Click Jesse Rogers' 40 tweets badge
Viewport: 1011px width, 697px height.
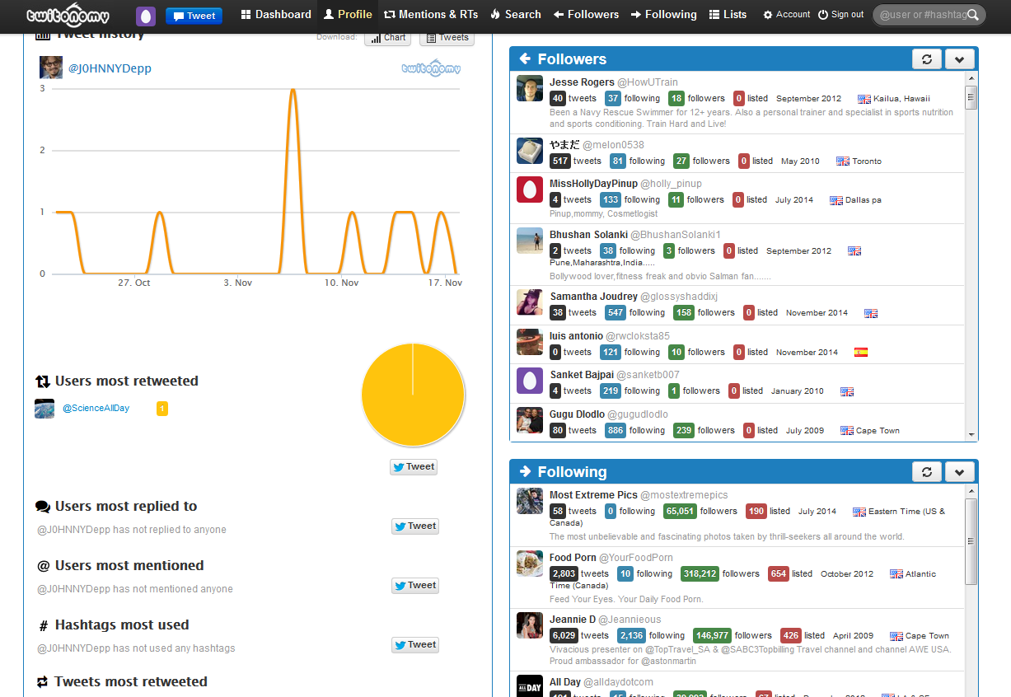[558, 98]
